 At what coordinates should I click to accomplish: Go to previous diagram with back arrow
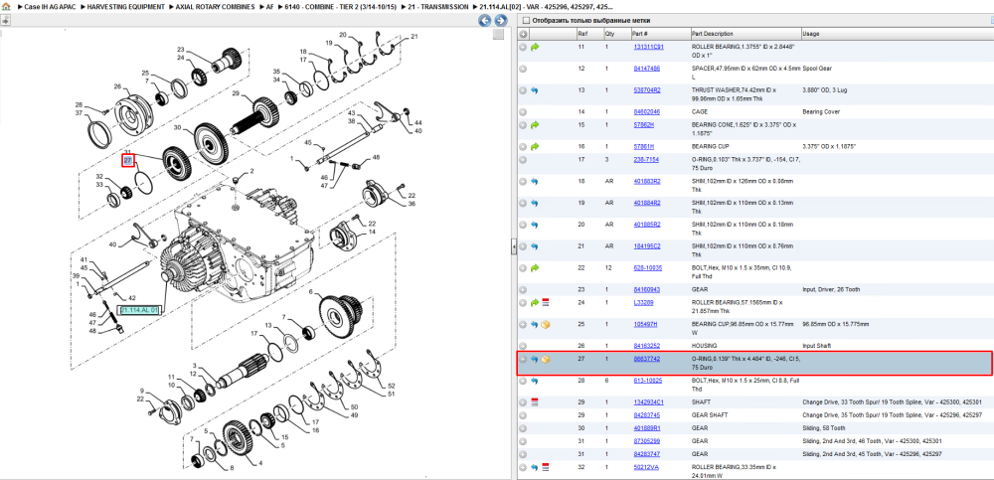tap(484, 20)
